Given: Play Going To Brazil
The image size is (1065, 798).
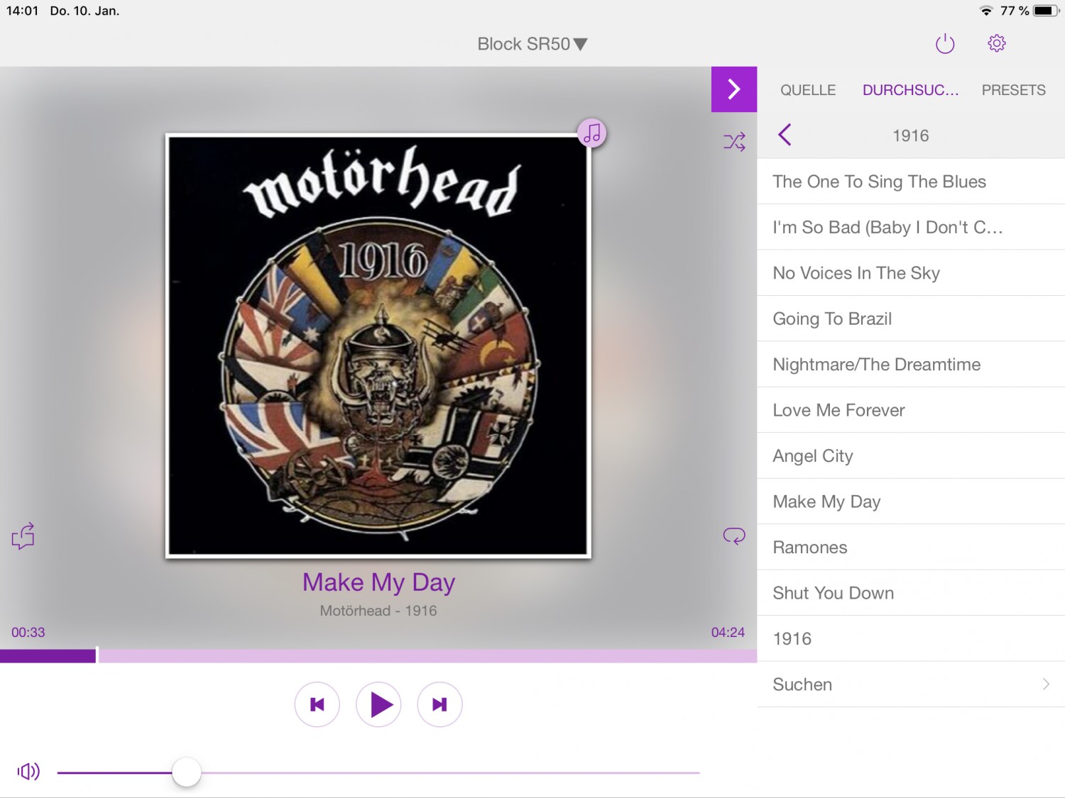Looking at the screenshot, I should tap(911, 318).
